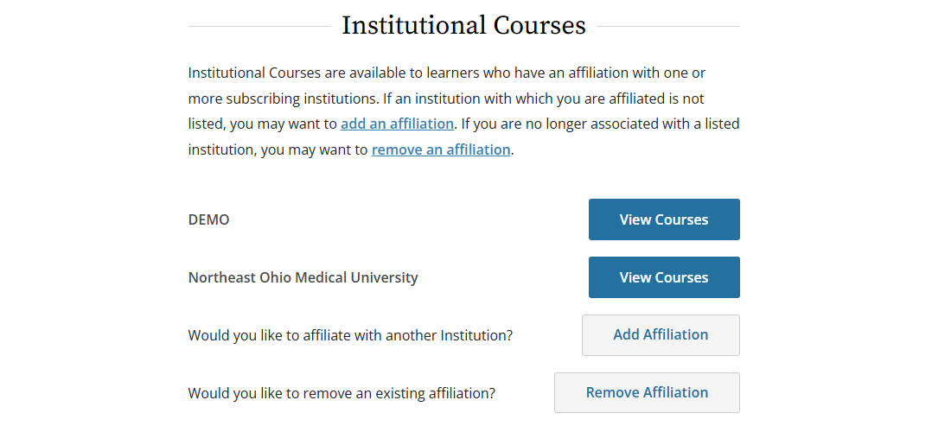This screenshot has width=932, height=432.
Task: Click the "affiliate with another Institution?" question text
Action: point(350,335)
